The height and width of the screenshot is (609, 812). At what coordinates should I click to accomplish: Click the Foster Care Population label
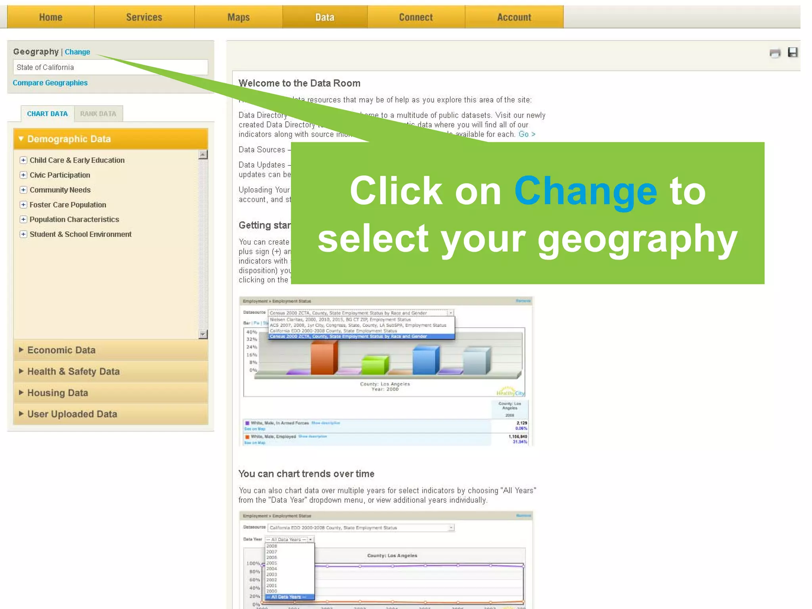coord(68,205)
